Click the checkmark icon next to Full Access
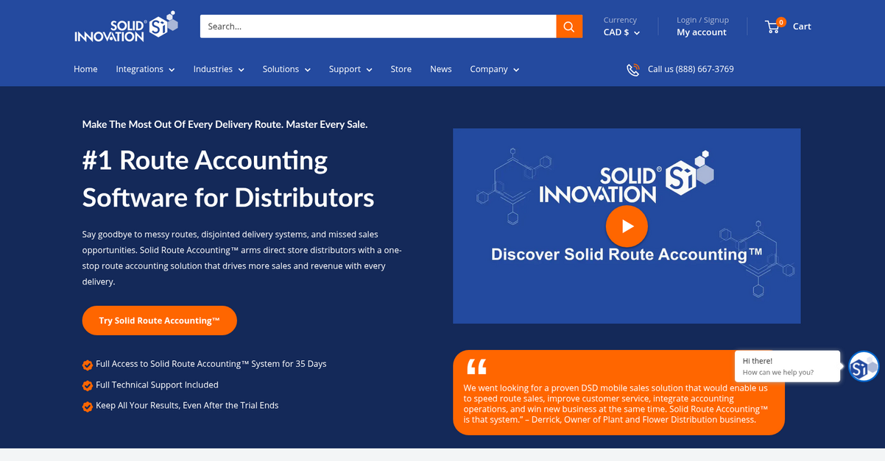Viewport: 885px width, 461px height. [x=87, y=365]
